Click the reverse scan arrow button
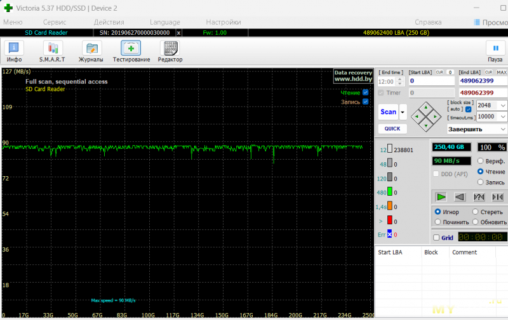 pyautogui.click(x=460, y=197)
